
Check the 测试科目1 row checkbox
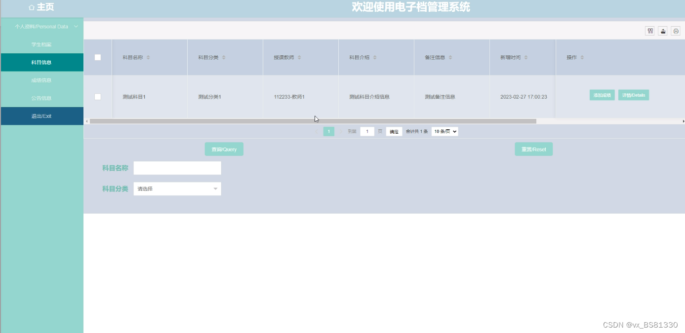98,97
